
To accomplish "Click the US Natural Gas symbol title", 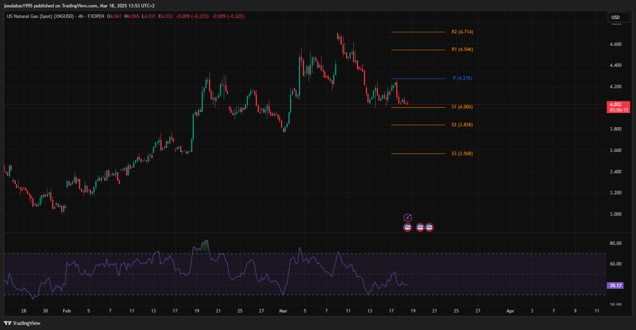I will pyautogui.click(x=40, y=16).
